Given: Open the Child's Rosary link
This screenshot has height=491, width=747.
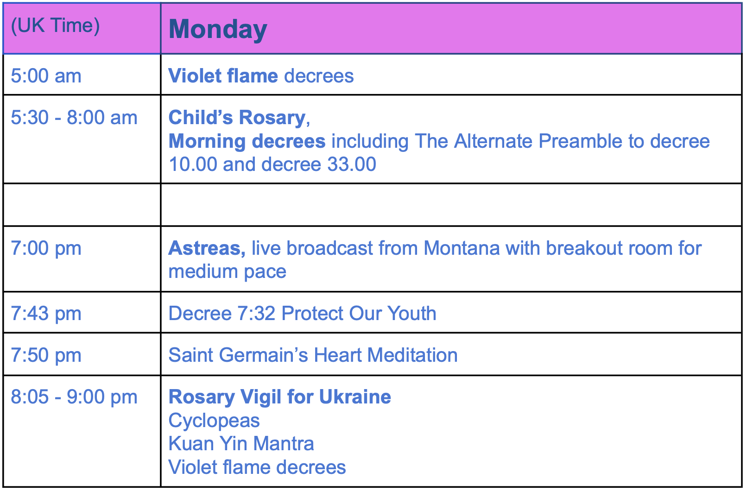Looking at the screenshot, I should 237,117.
